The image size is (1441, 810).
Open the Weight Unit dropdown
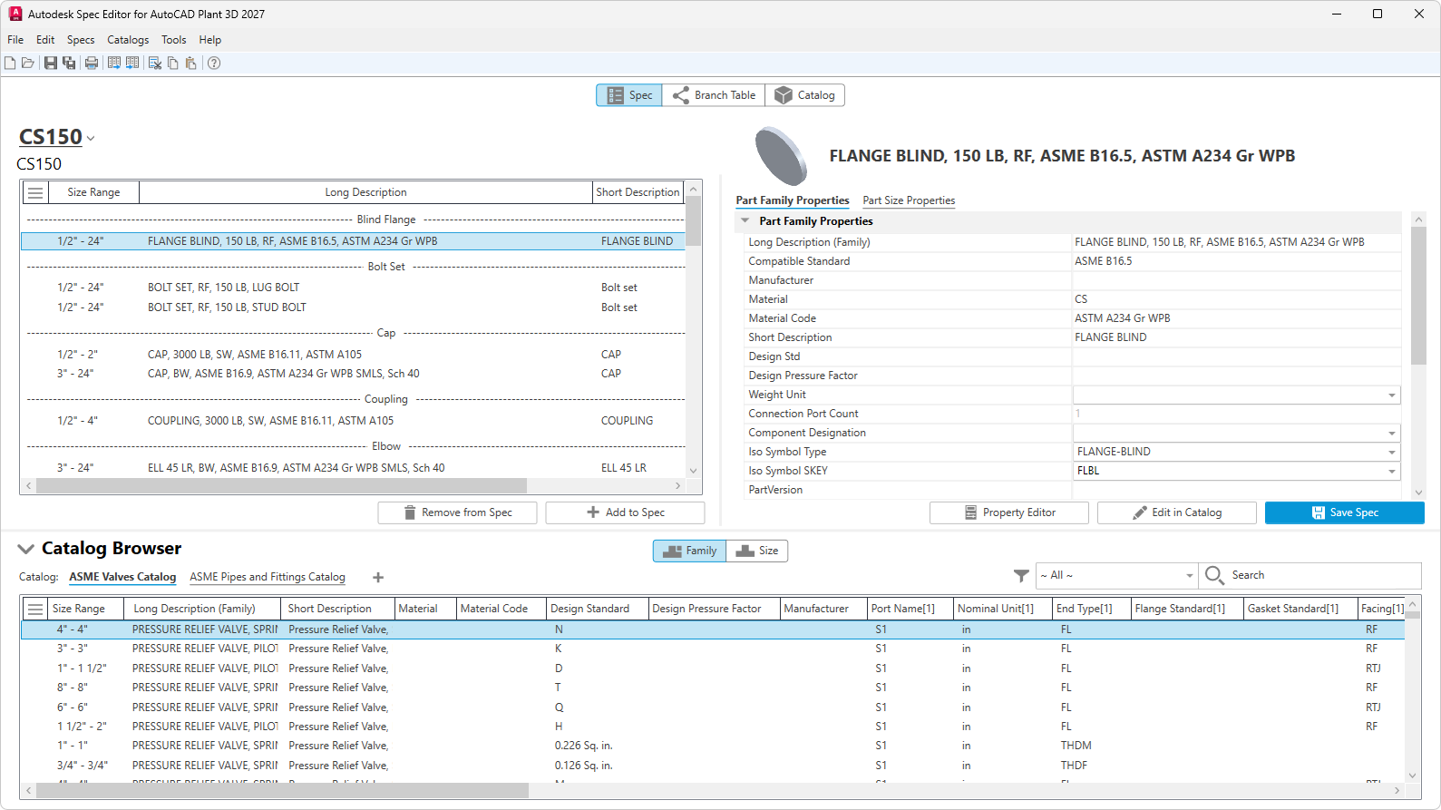coord(1391,395)
